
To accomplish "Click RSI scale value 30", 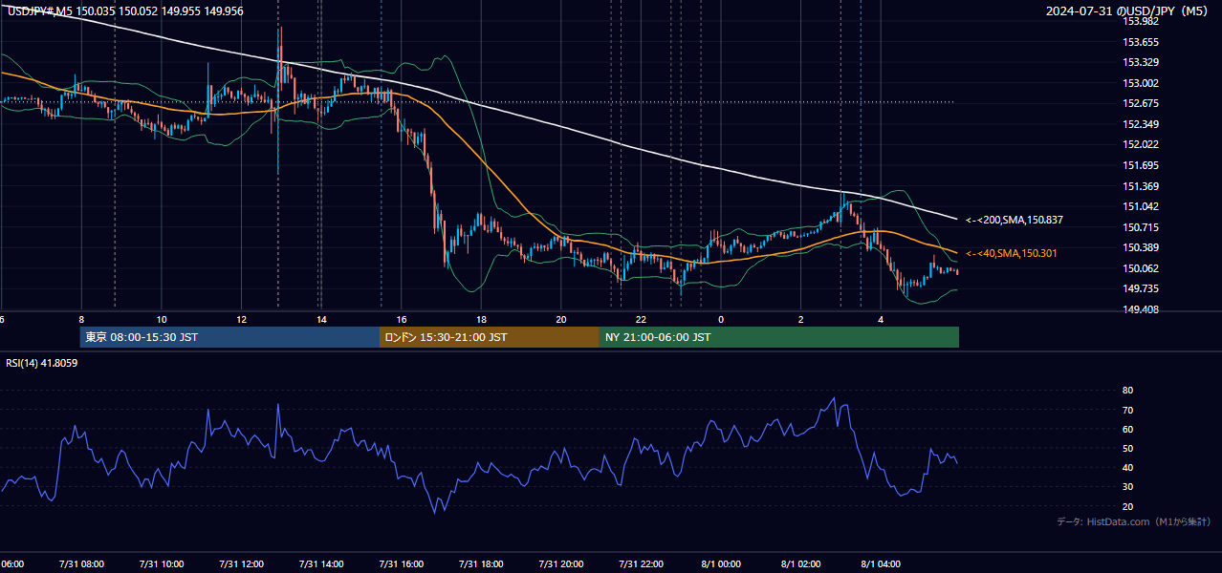I will [1127, 487].
